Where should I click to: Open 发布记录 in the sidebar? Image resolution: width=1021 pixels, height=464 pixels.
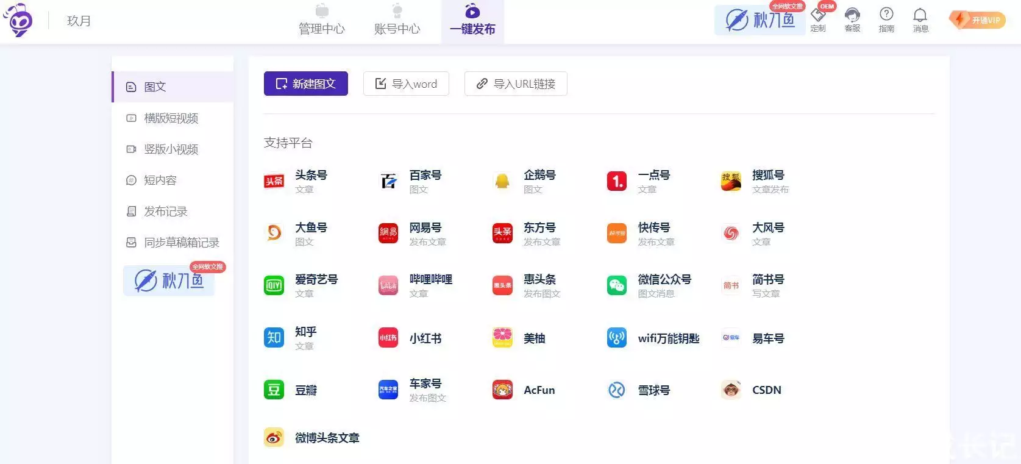[x=173, y=211]
